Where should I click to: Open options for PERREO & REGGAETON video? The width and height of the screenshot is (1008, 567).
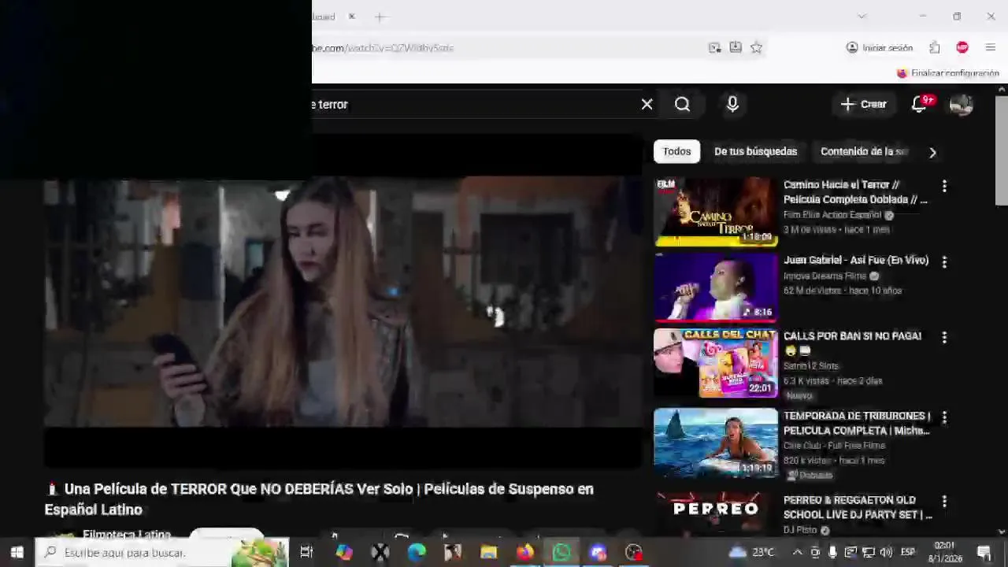944,501
